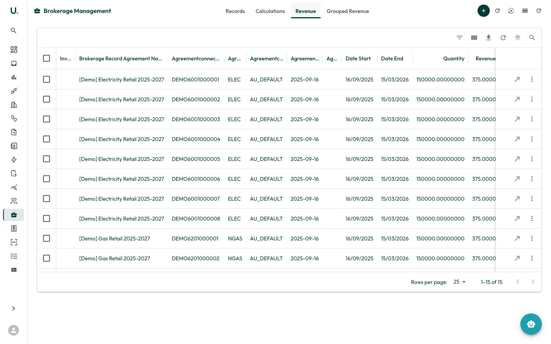The height and width of the screenshot is (344, 551).
Task: Check the row for DEMO6001000003
Action: [47, 119]
